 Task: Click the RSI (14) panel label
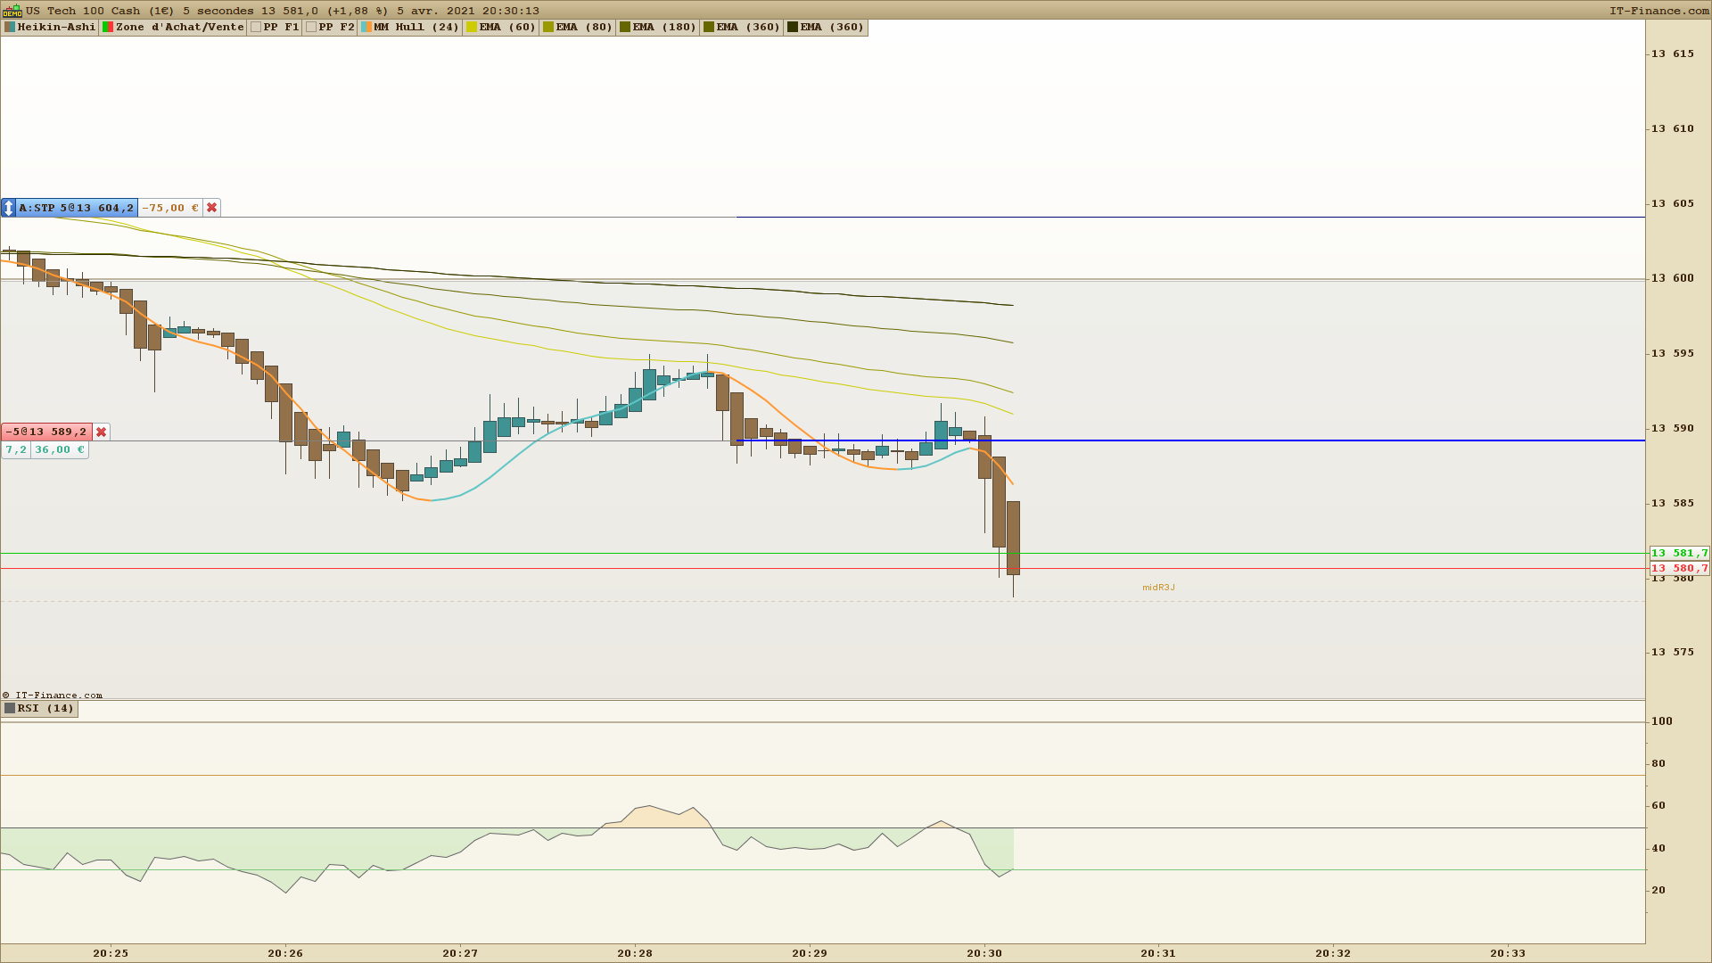(x=45, y=708)
